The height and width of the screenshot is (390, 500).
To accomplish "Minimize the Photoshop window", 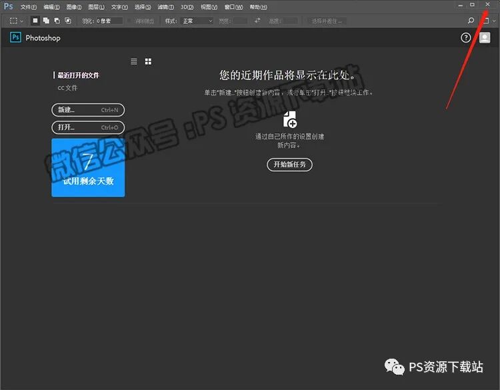I will (461, 5).
